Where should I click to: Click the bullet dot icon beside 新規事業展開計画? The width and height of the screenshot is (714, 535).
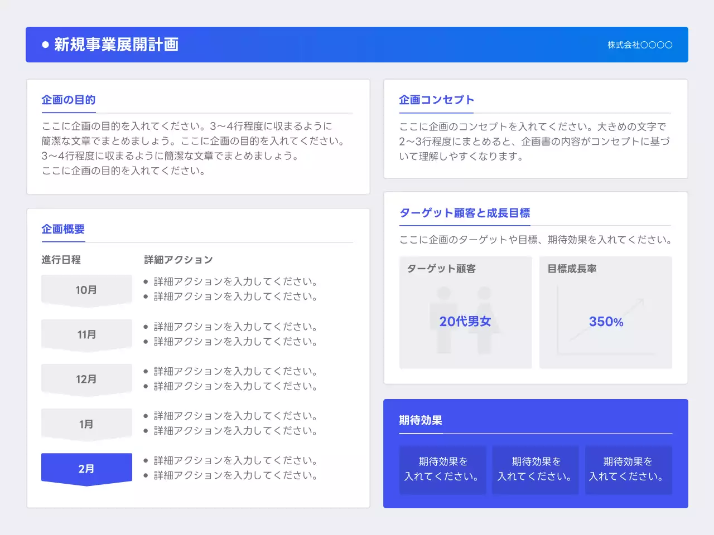click(x=44, y=45)
